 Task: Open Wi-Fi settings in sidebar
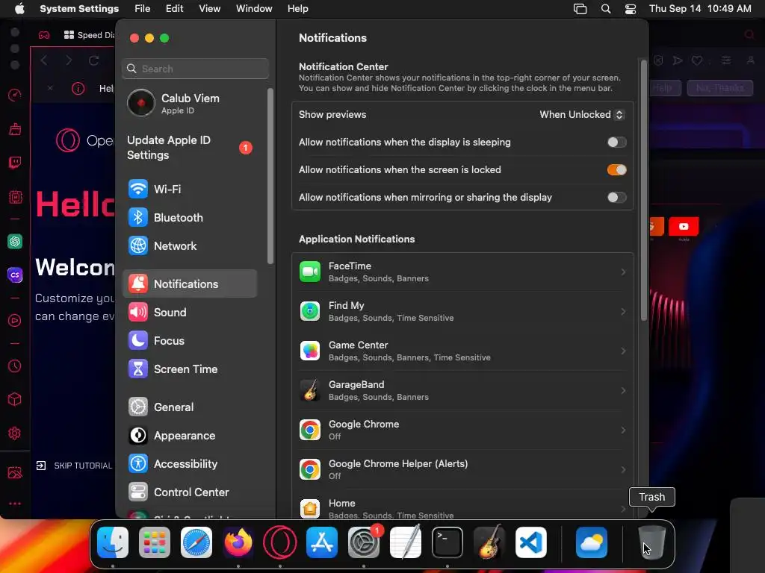[x=189, y=189]
